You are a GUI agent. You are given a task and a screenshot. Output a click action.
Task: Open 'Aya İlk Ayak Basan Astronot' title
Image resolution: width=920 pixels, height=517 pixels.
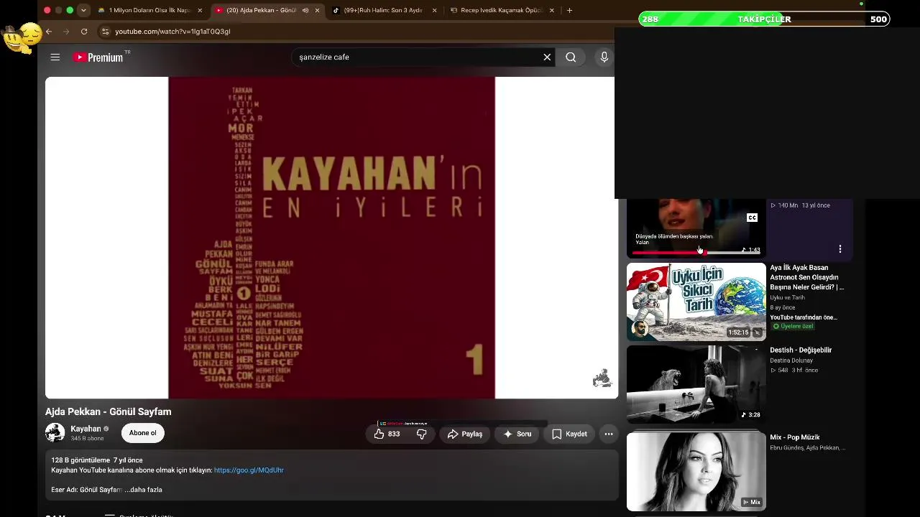coord(807,277)
